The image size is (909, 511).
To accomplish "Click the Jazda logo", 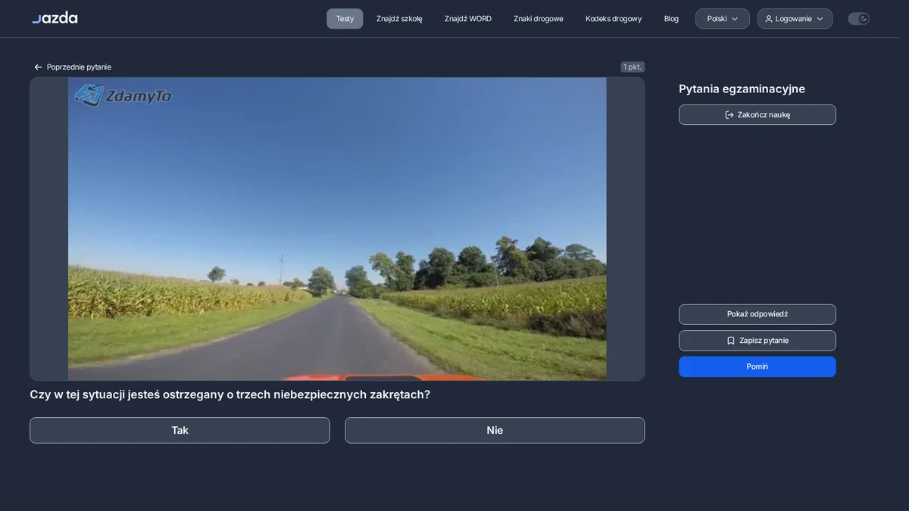I will pyautogui.click(x=55, y=17).
